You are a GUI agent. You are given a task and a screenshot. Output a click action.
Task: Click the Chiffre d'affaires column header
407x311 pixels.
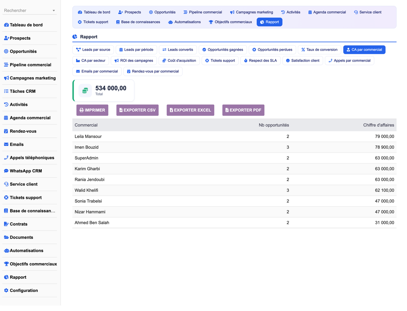[379, 125]
